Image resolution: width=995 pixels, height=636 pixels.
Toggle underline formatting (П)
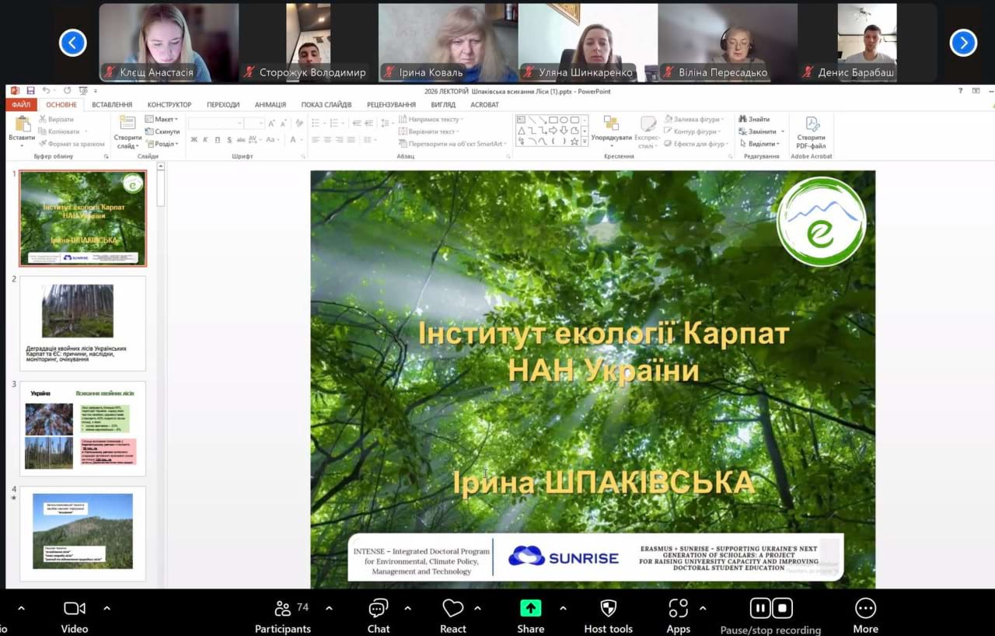[x=217, y=140]
